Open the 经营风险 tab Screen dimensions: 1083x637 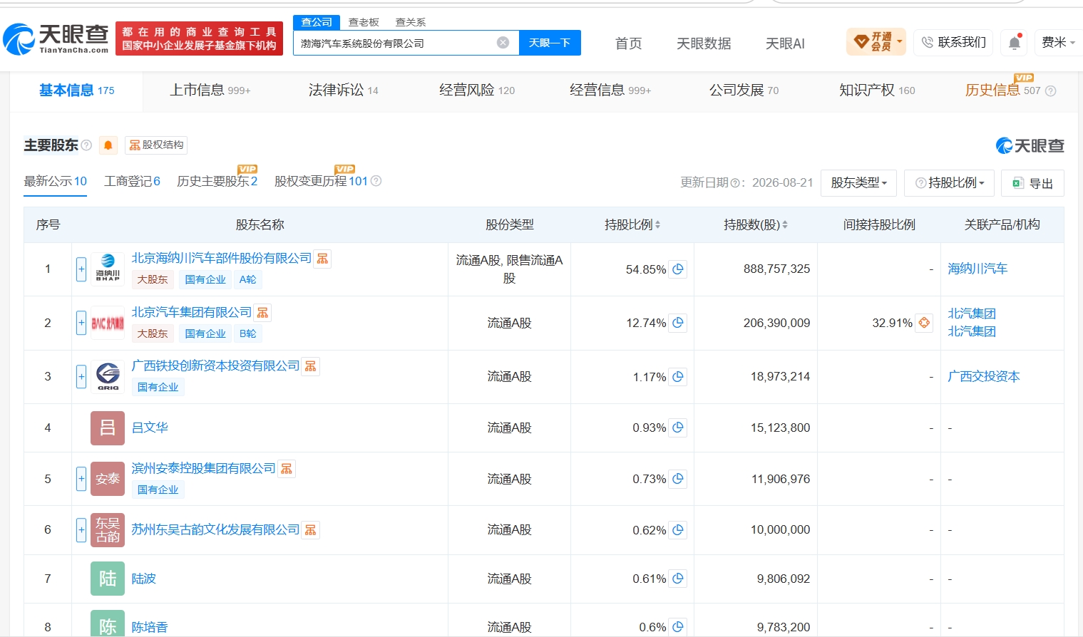[x=476, y=90]
